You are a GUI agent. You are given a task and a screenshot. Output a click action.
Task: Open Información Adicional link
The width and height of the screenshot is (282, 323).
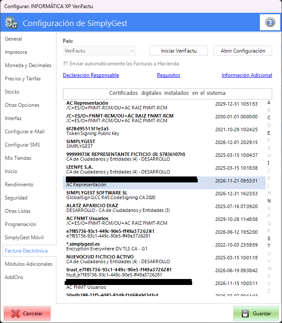point(247,75)
